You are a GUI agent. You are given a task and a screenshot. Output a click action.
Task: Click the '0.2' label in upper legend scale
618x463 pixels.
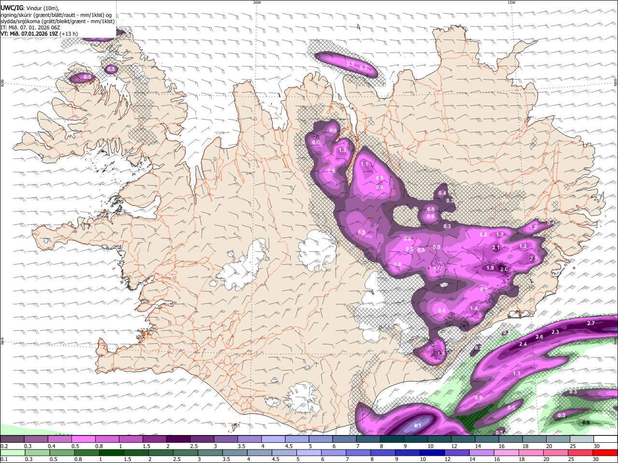click(4, 446)
